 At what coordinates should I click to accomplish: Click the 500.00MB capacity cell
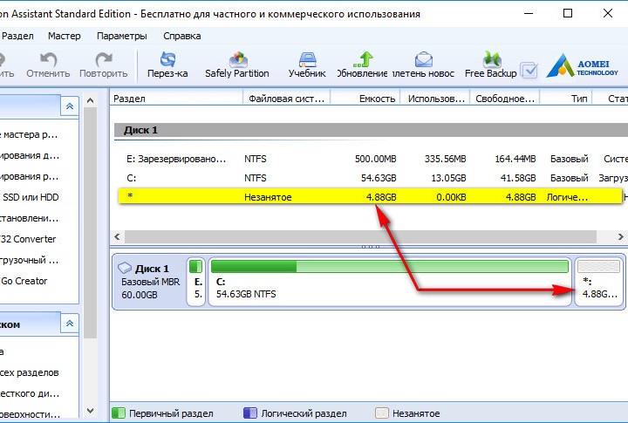(375, 159)
